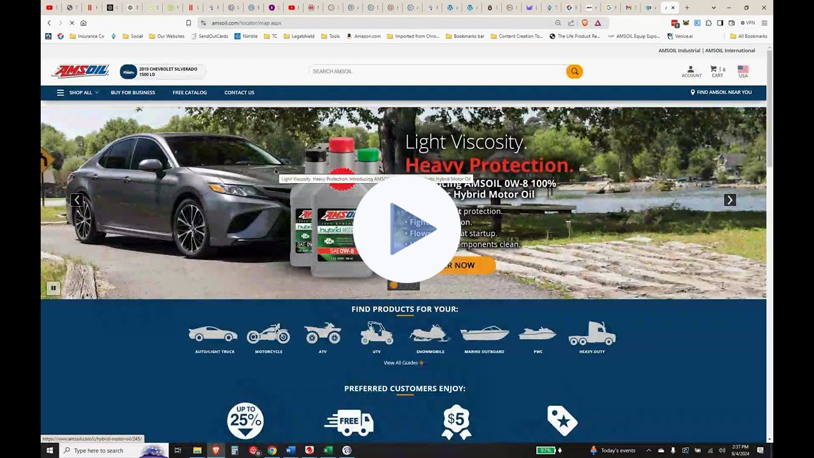This screenshot has width=814, height=458.
Task: Click the View All Guides link
Action: click(403, 363)
